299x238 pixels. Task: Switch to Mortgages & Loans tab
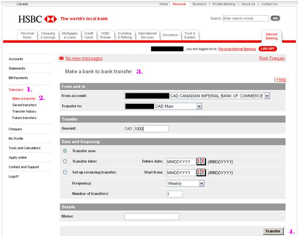[70, 35]
